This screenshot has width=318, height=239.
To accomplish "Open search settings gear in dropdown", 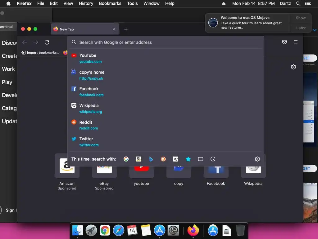I will click(x=257, y=159).
